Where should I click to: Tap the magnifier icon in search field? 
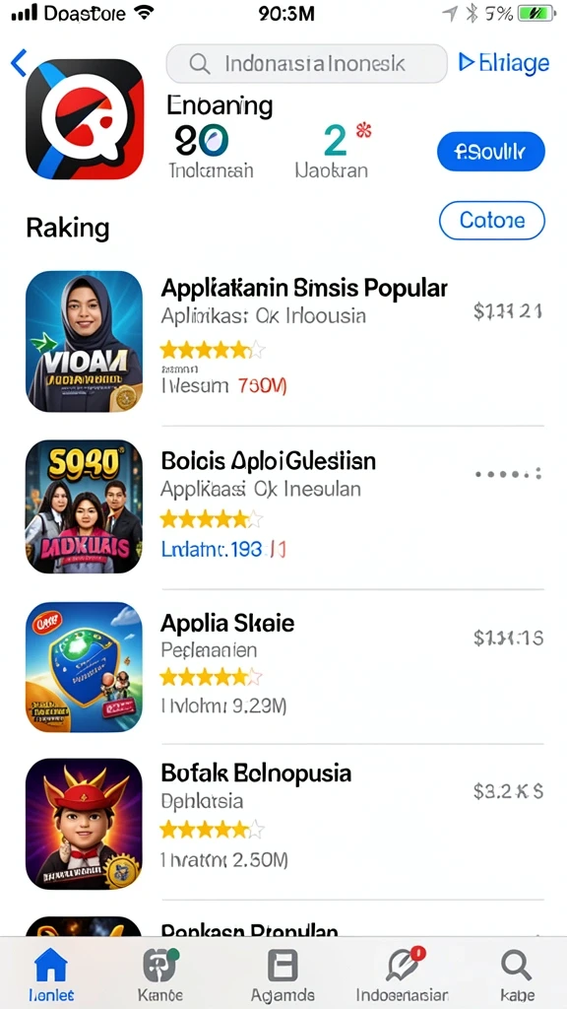pyautogui.click(x=199, y=64)
